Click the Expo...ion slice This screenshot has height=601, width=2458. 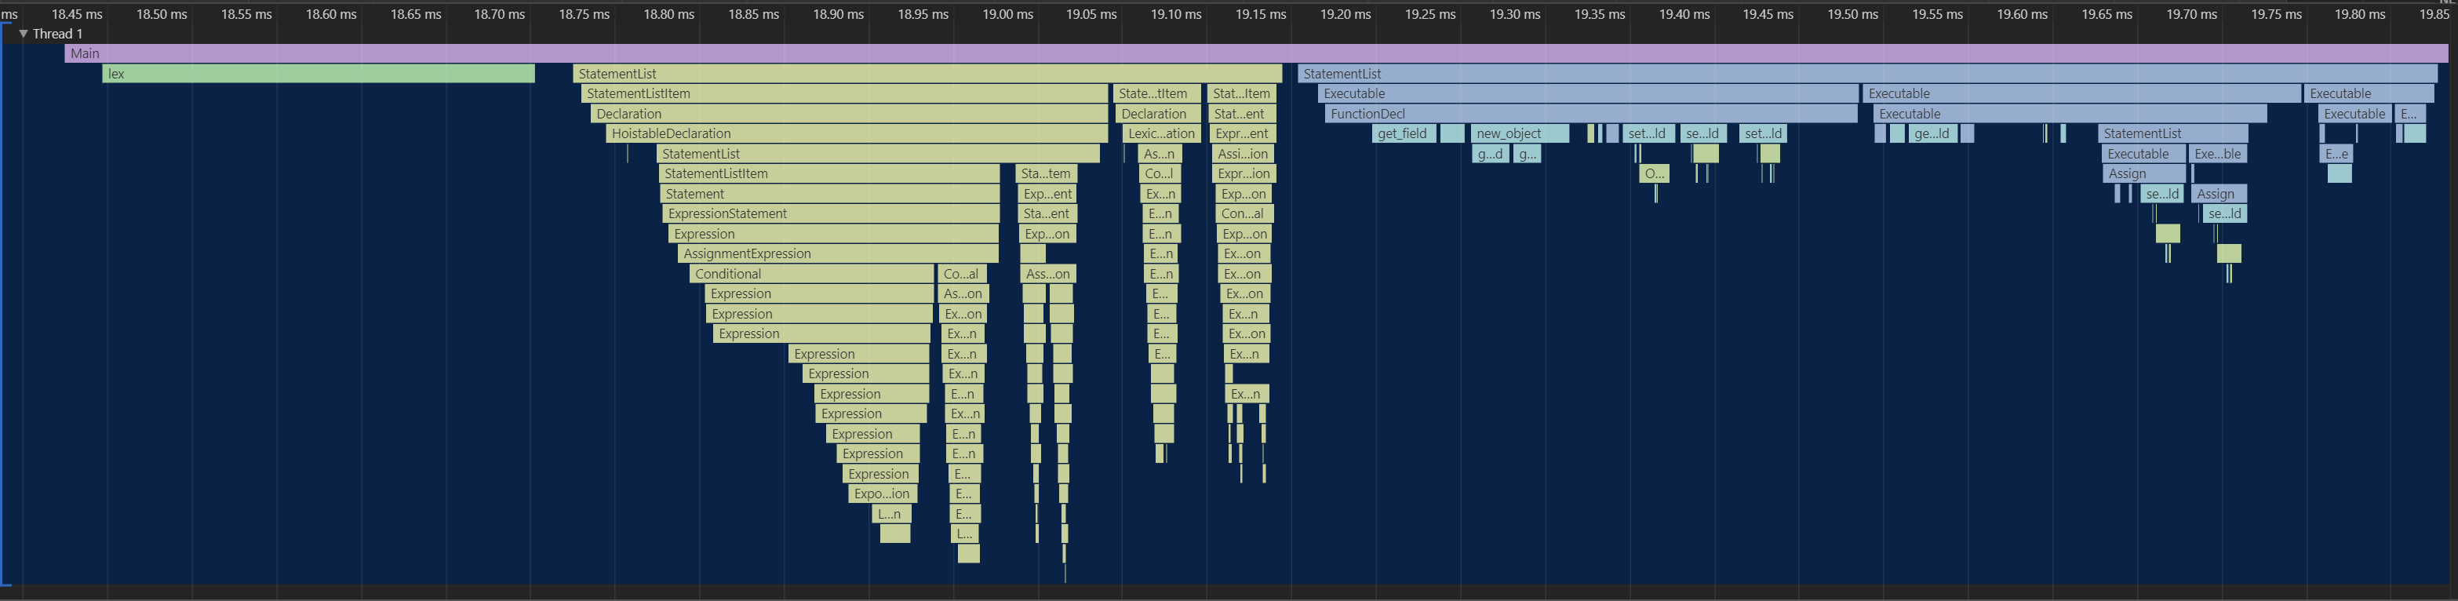click(x=883, y=494)
